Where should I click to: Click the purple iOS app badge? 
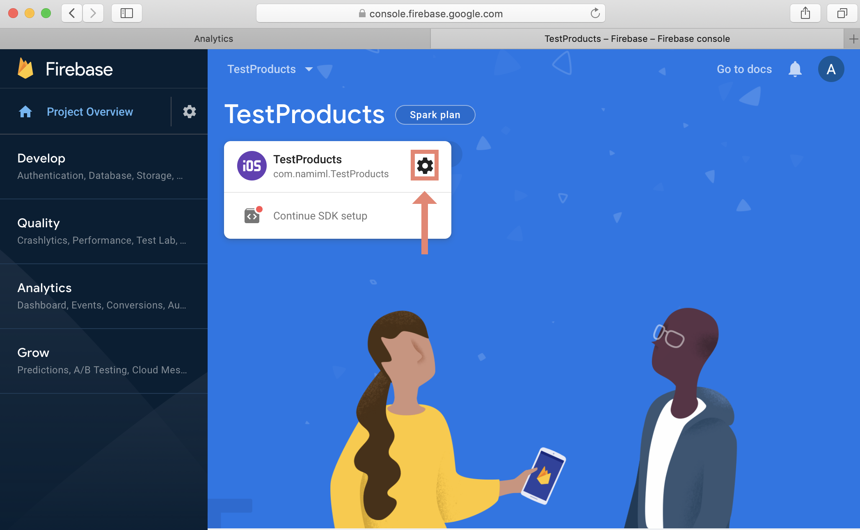pos(252,166)
